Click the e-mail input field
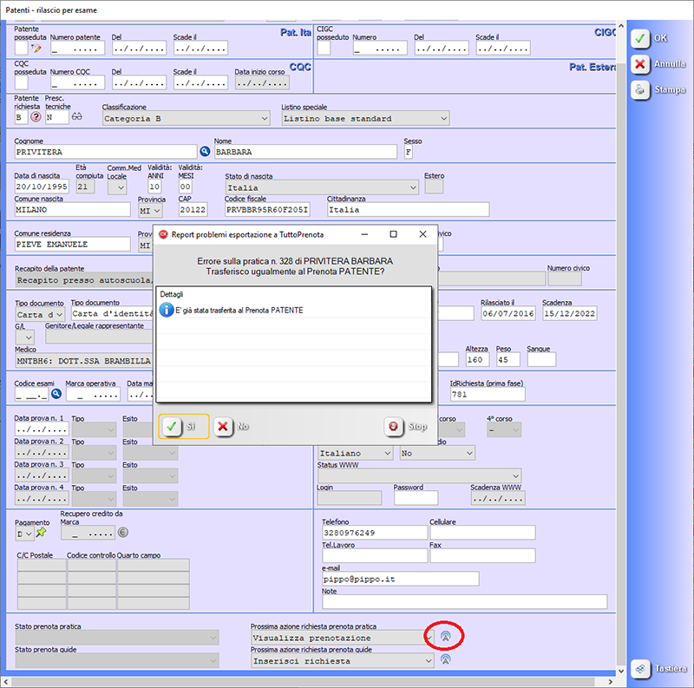This screenshot has height=688, width=694. point(400,579)
